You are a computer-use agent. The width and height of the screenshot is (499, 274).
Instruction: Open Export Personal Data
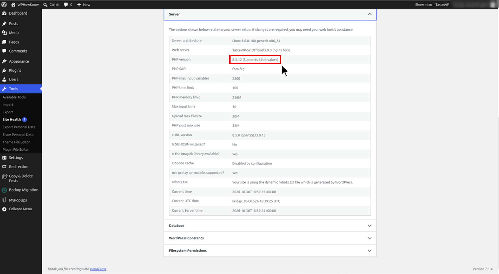point(19,127)
